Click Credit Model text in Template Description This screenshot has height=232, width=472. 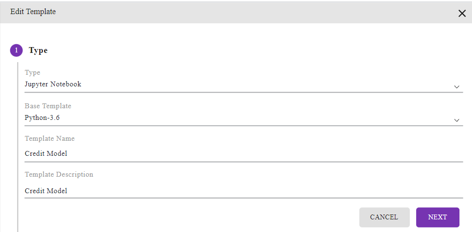pos(46,191)
